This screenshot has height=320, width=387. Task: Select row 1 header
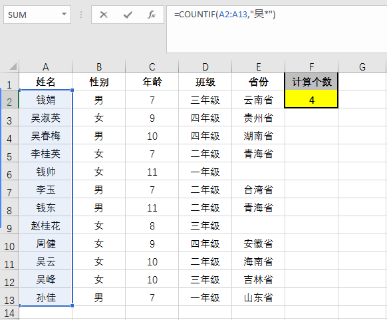click(9, 81)
